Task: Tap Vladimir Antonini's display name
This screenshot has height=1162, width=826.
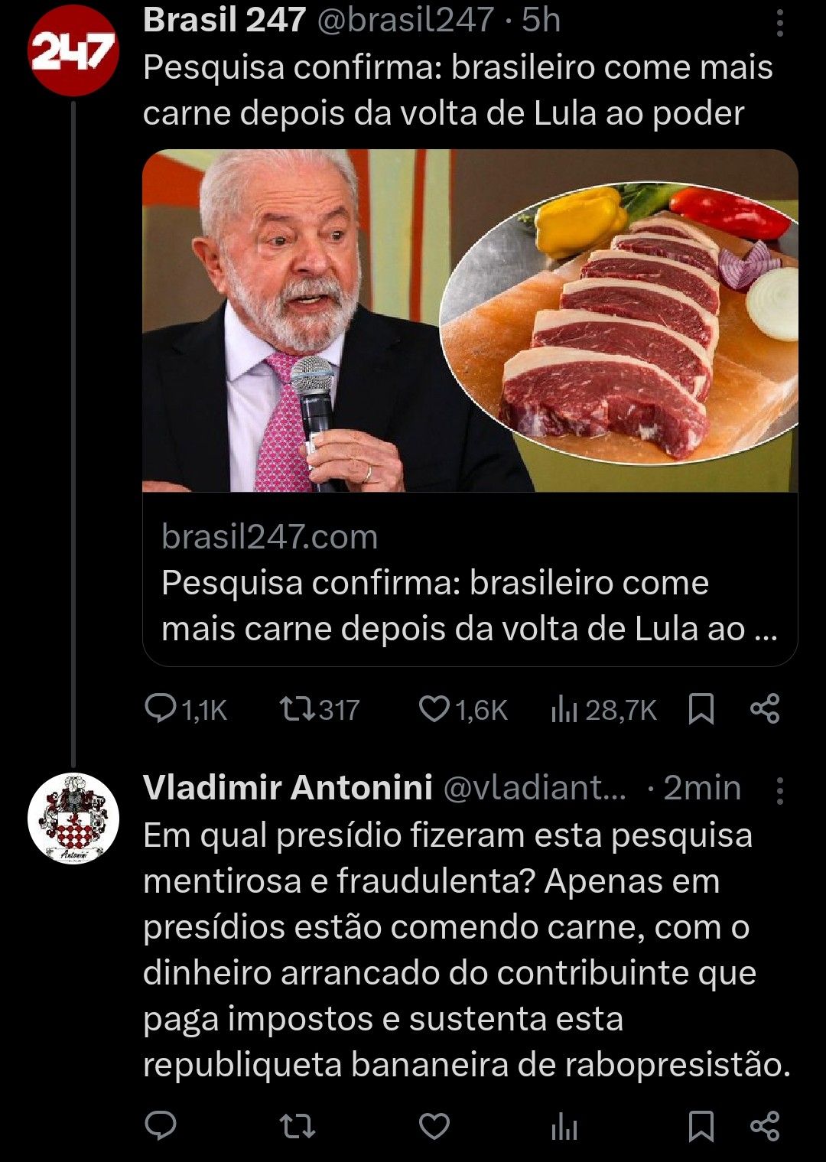Action: coord(288,787)
